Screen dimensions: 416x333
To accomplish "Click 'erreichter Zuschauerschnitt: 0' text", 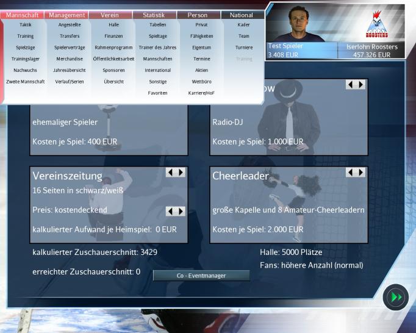I will click(x=86, y=272).
